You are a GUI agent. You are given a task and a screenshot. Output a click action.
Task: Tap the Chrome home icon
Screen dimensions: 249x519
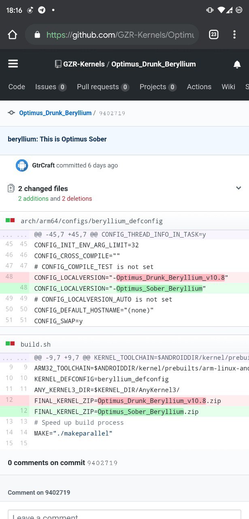pyautogui.click(x=13, y=35)
